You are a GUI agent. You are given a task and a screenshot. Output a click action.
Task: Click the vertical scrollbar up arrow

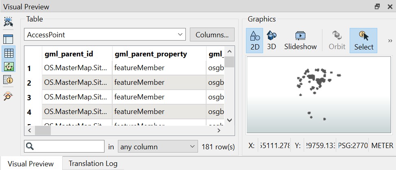click(x=229, y=52)
